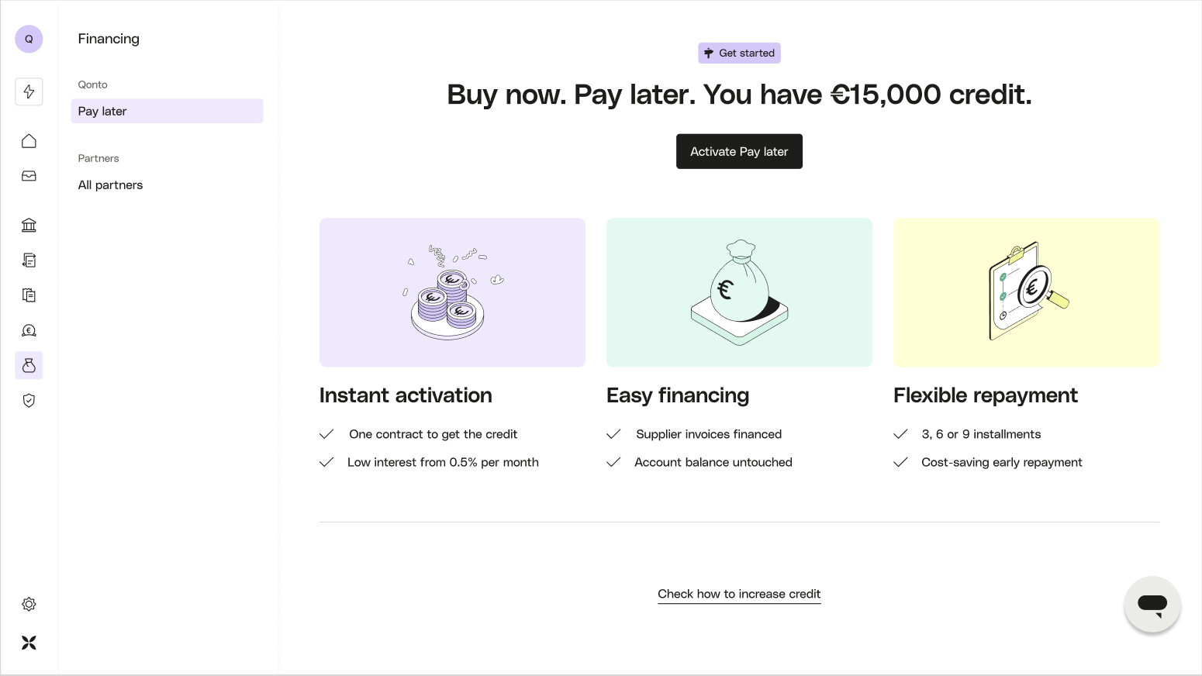Open the document transfer icon in sidebar
The width and height of the screenshot is (1202, 676).
29,260
